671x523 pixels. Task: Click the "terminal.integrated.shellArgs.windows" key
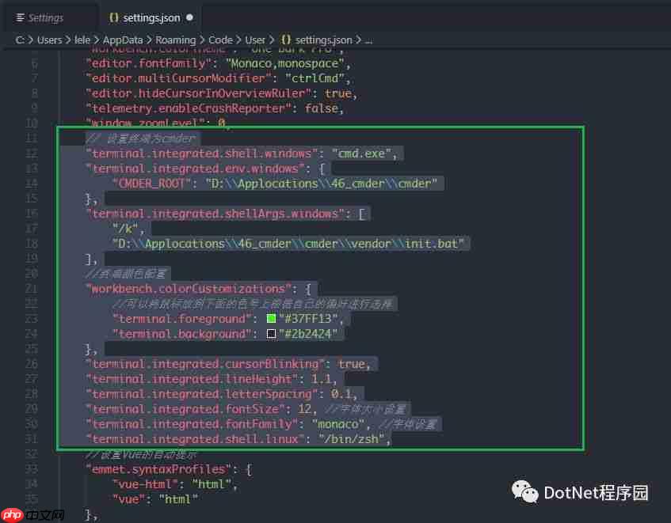tap(215, 214)
